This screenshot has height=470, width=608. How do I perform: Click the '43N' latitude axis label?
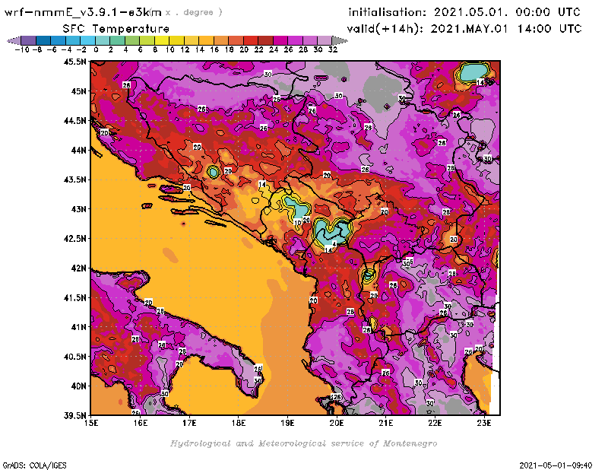coord(78,209)
